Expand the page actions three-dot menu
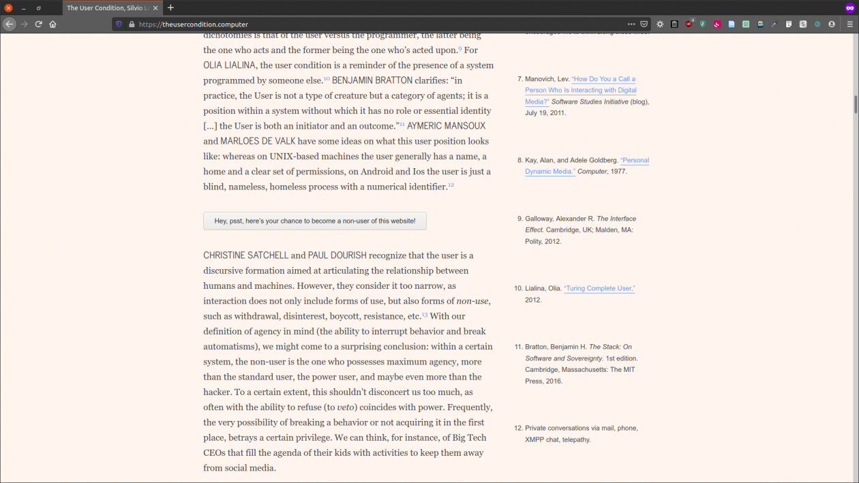 [631, 24]
